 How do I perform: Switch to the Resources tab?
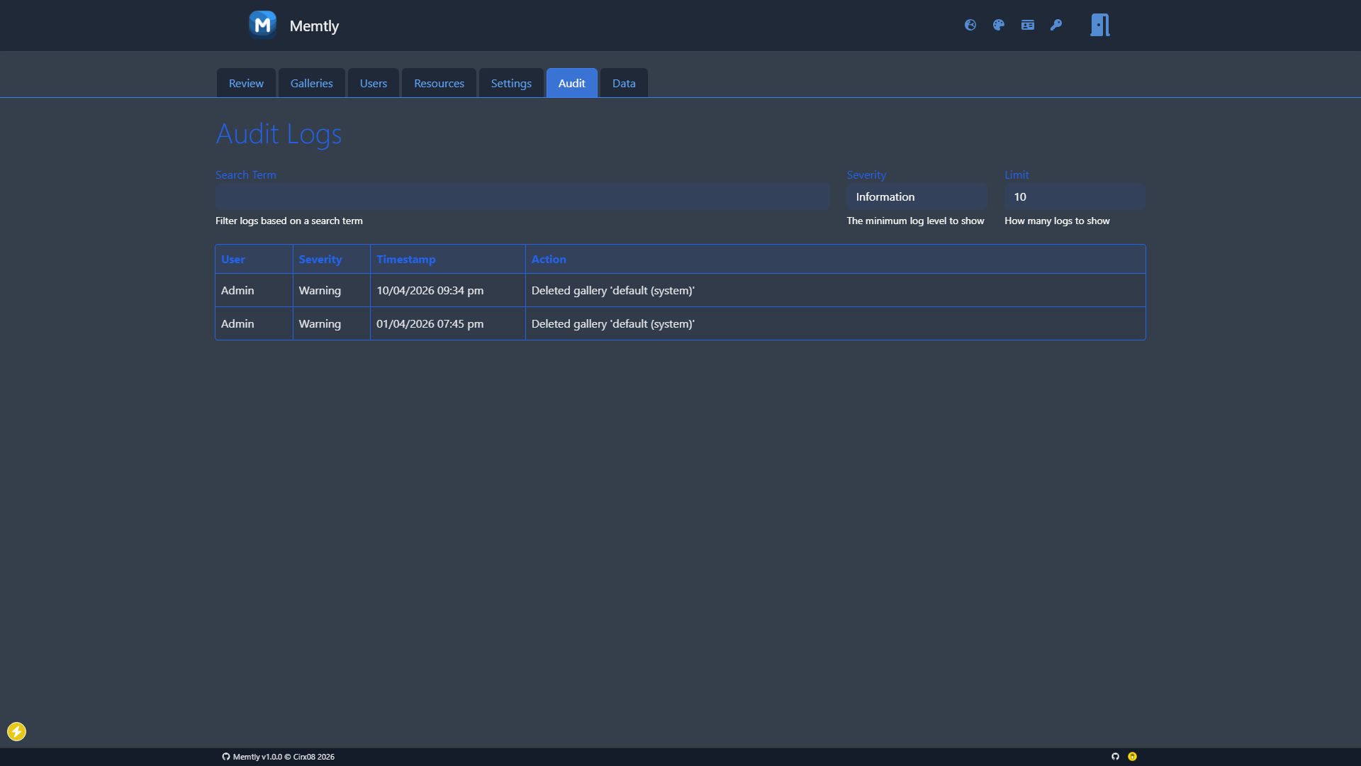coord(439,83)
